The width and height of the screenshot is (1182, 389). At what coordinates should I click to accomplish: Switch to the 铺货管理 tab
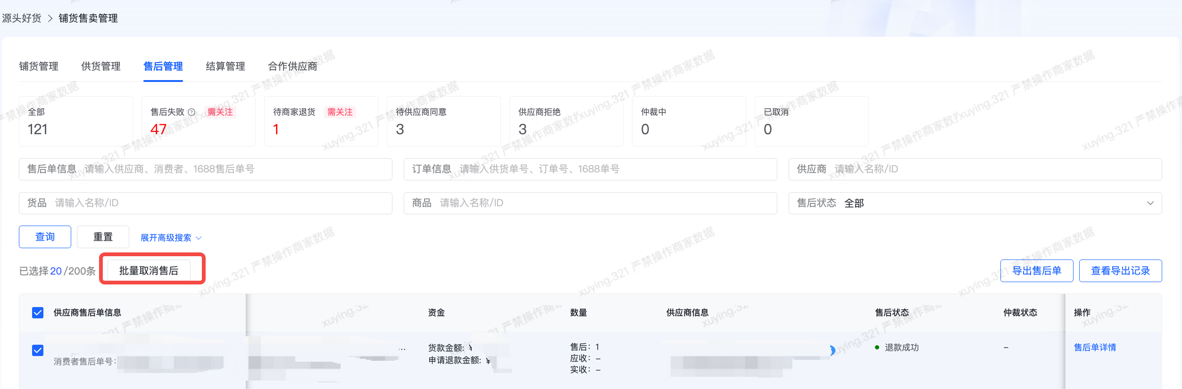tap(39, 66)
